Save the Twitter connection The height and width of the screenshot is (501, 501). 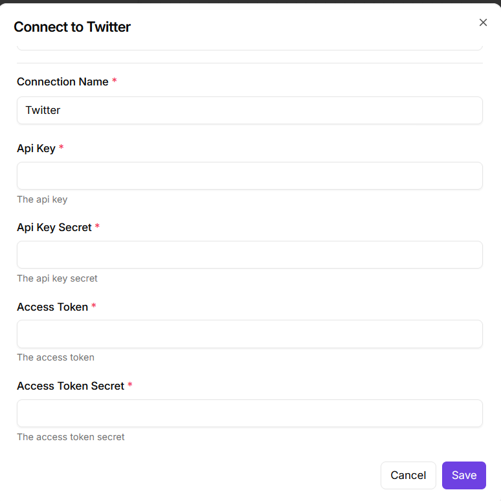(463, 475)
